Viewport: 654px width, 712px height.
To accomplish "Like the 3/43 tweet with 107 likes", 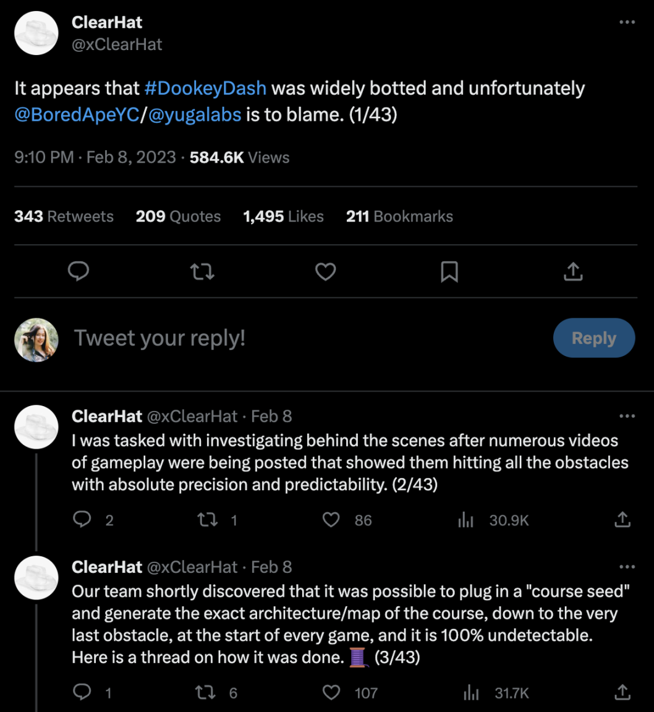I will [x=332, y=692].
